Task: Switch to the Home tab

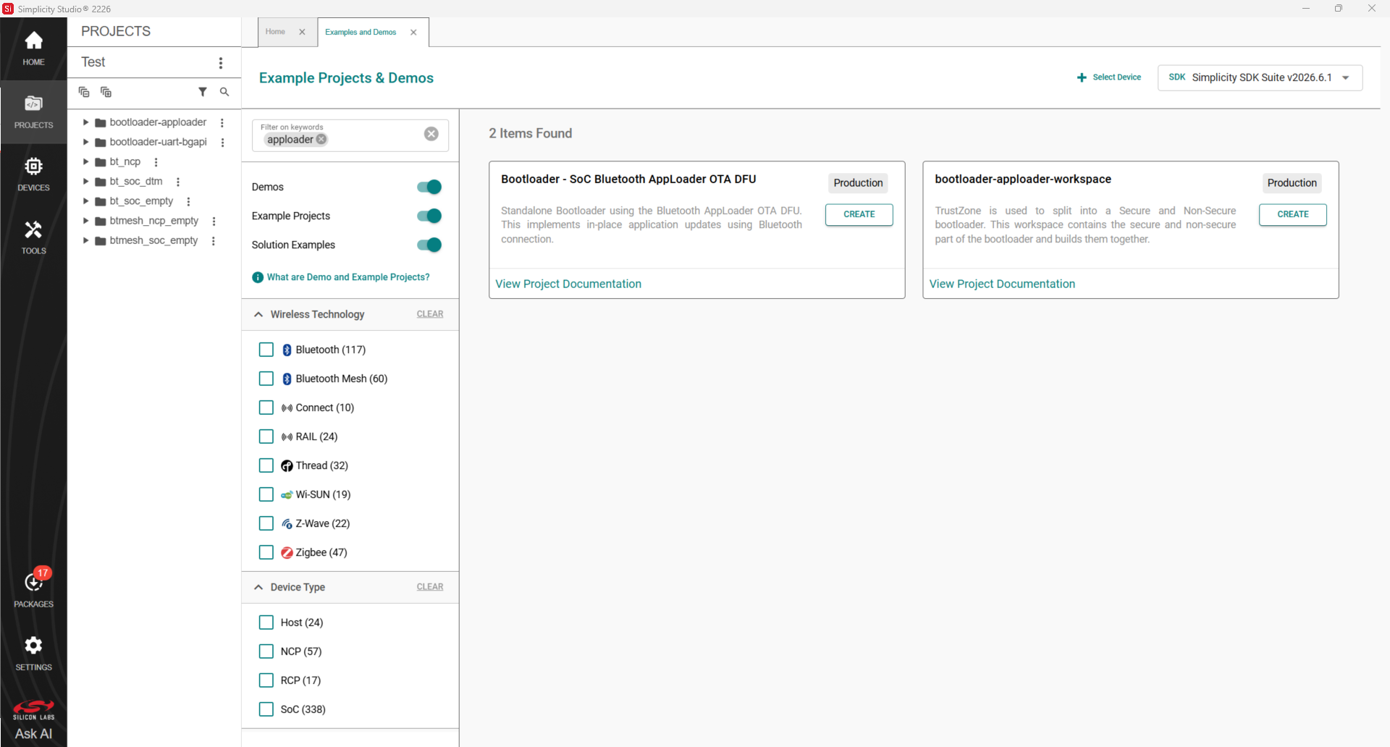Action: click(x=276, y=32)
